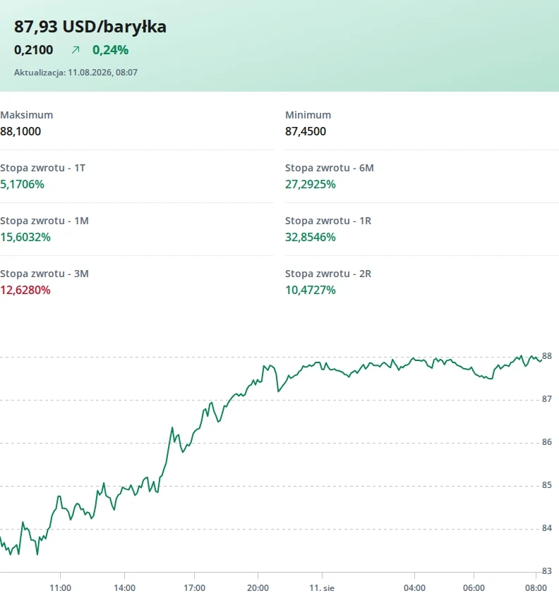Screen dimensions: 559x610
Task: Click the Stopa zwrotu - 1T value
Action: click(22, 184)
